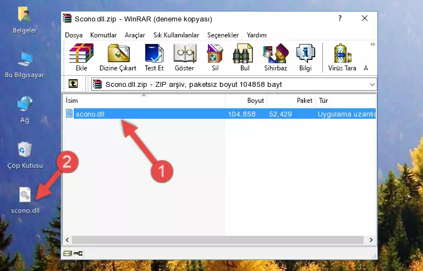423x271 pixels.
Task: Click the Ekle (Add) toolbar icon
Action: (81, 57)
